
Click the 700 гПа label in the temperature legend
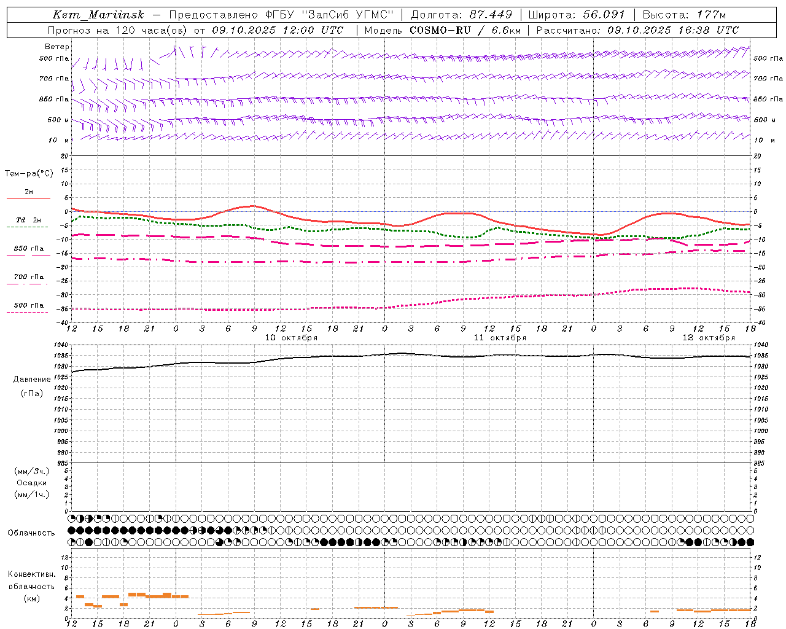click(29, 277)
